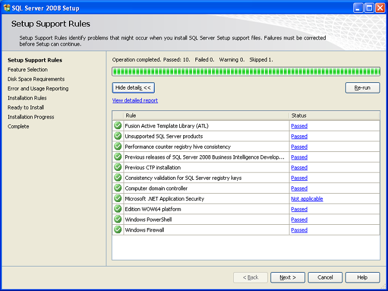Select 'Previous releases of SQL Server 2008' rule text

205,157
